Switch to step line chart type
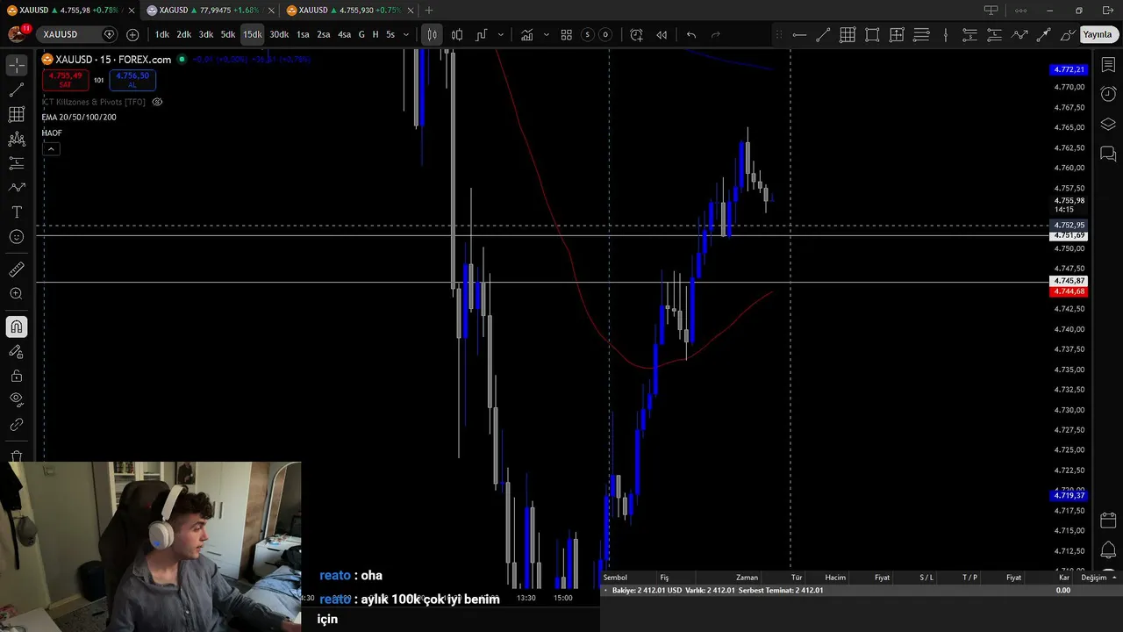Screen dimensions: 1123x632 (x=482, y=34)
